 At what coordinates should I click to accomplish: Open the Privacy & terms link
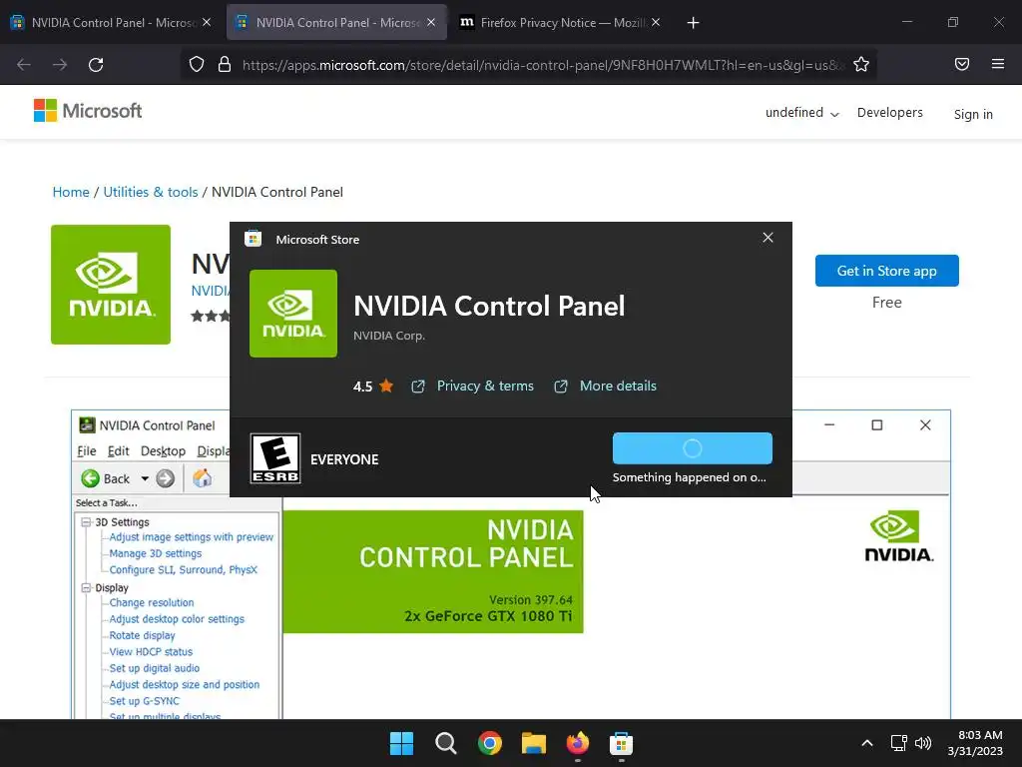[x=485, y=386]
